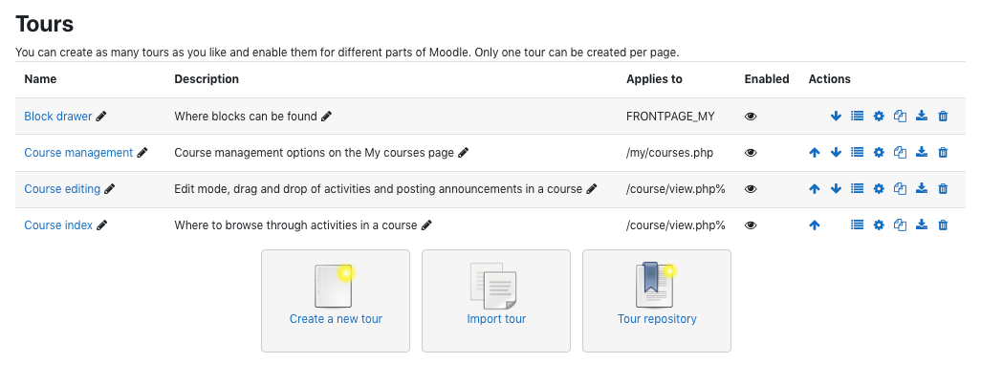Export the Block drawer tour

click(x=921, y=117)
